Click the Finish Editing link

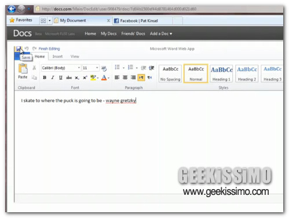pos(49,49)
